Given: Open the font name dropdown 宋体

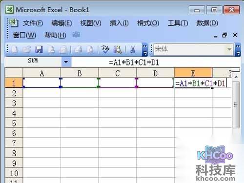Looking at the screenshot, I should 229,49.
